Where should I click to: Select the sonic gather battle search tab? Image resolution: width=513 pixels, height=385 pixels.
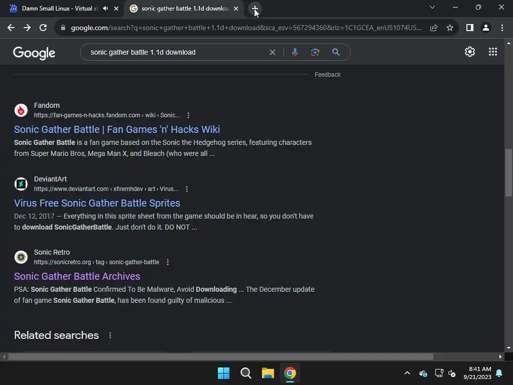(x=185, y=9)
